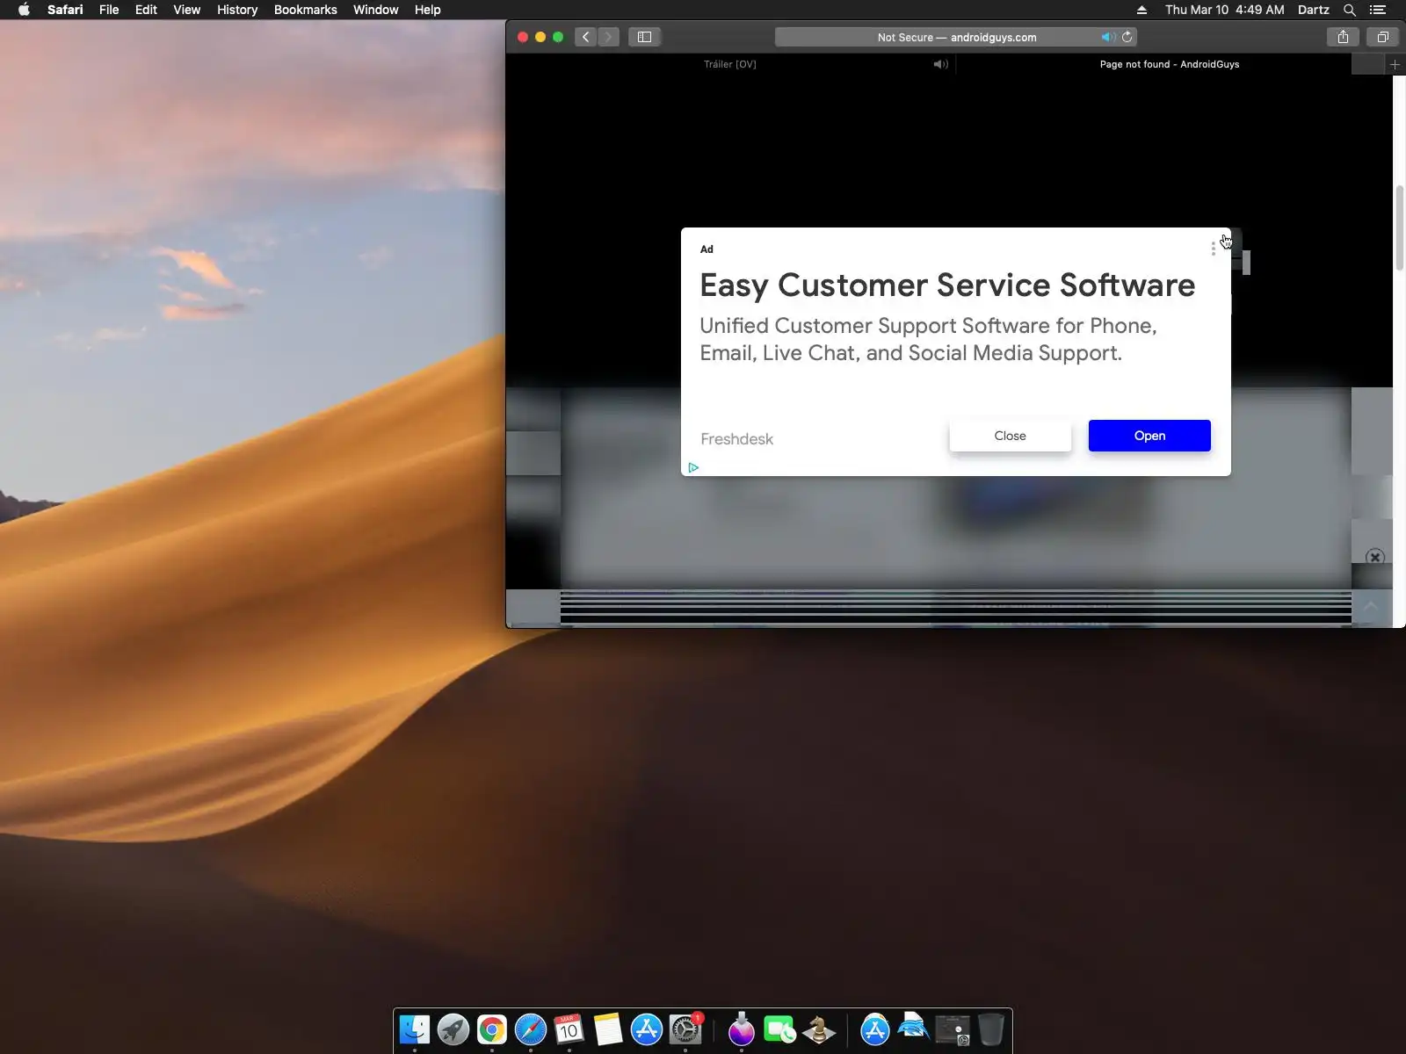Open the Trash from the Dock
Viewport: 1406px width, 1054px height.
(x=991, y=1029)
